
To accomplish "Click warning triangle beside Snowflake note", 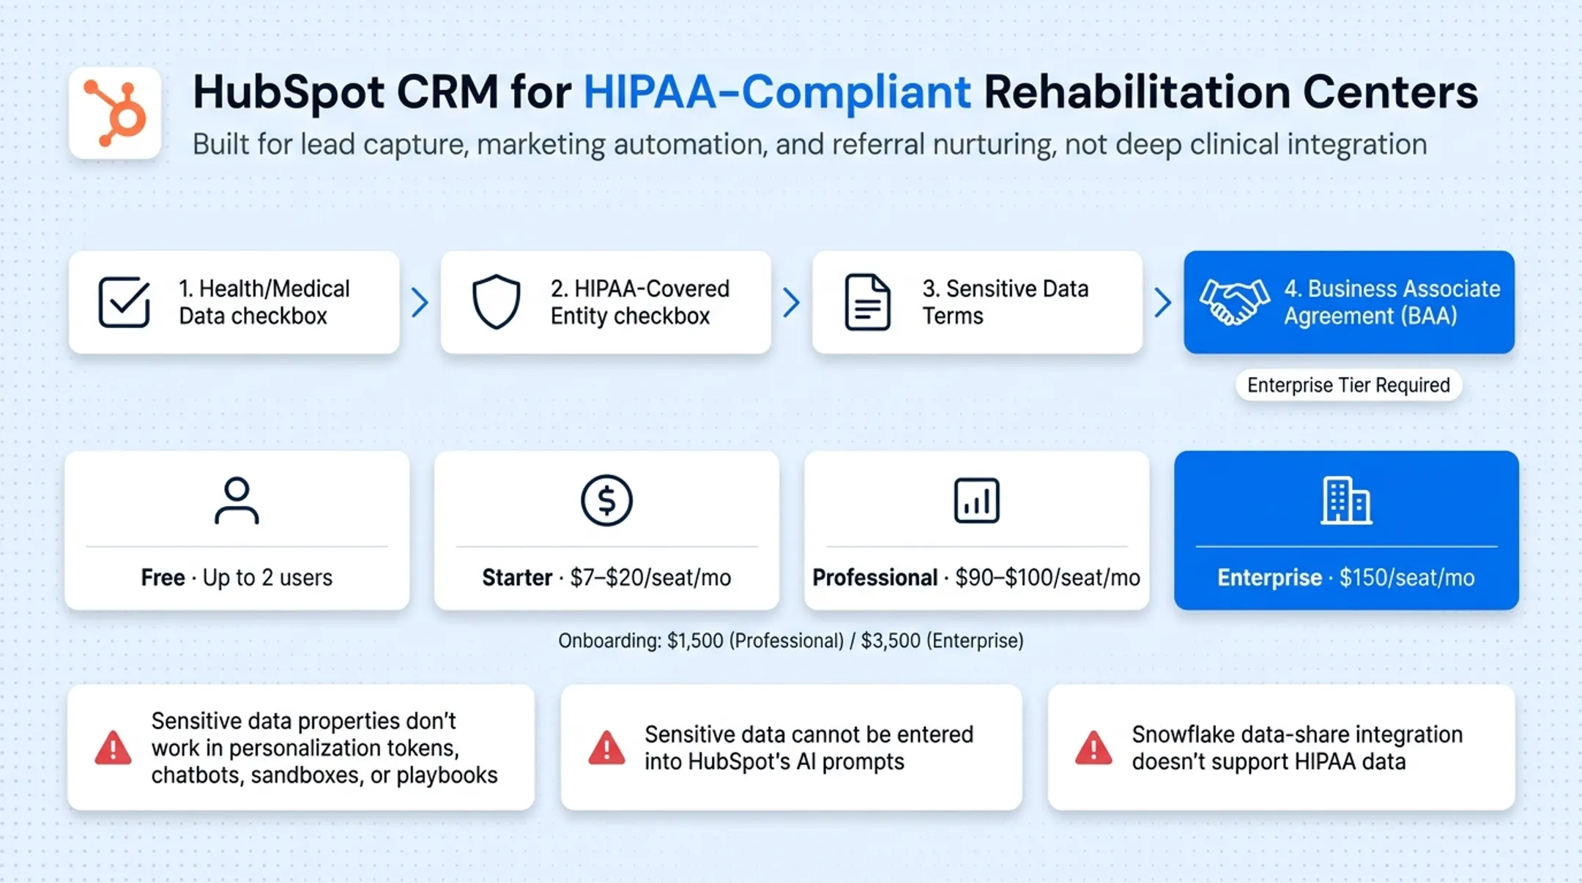I will tap(1093, 748).
